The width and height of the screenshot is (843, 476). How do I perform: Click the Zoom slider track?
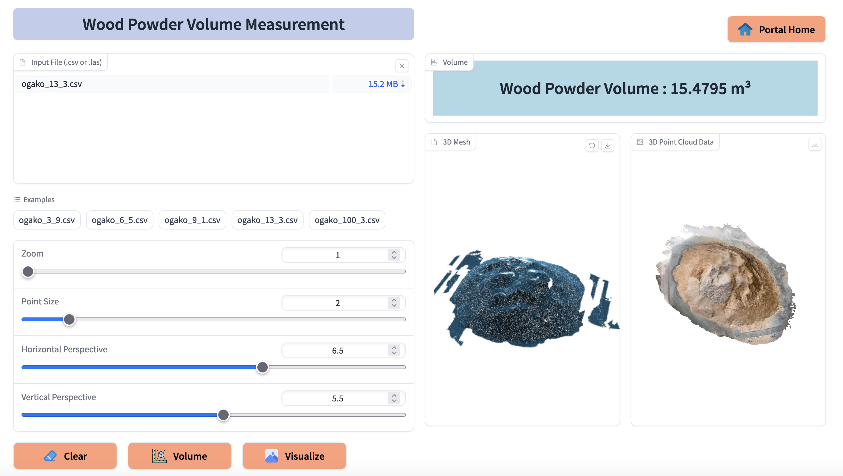point(216,272)
